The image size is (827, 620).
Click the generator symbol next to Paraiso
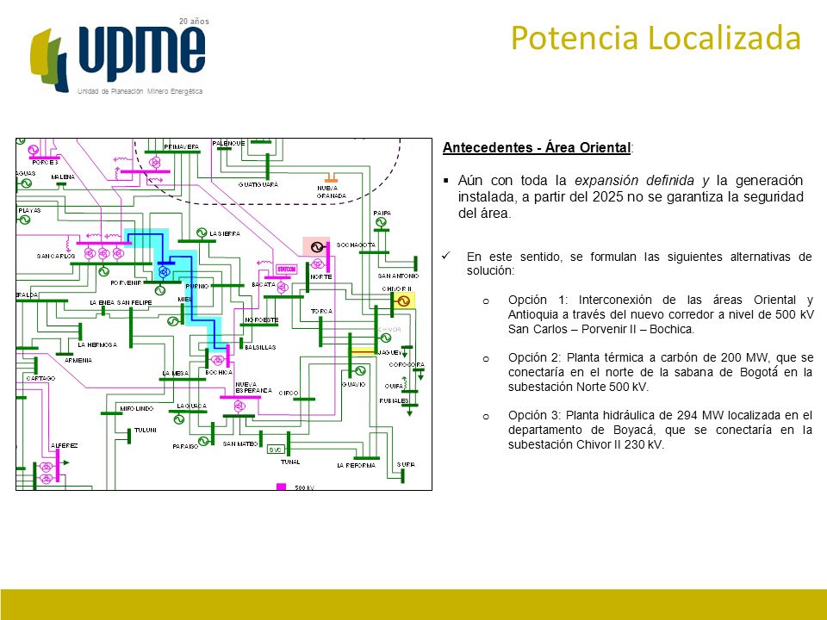(203, 441)
